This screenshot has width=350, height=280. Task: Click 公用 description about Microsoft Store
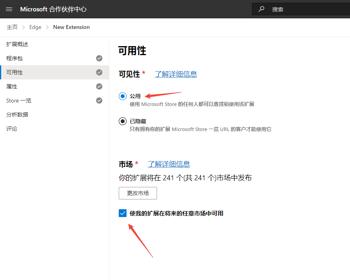(192, 104)
